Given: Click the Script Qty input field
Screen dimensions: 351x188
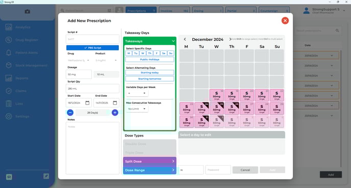Looking at the screenshot, I should click(92, 89).
